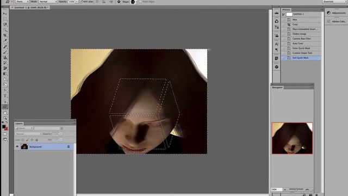Select the Navigator panel tab
The height and width of the screenshot is (196, 348).
click(277, 88)
